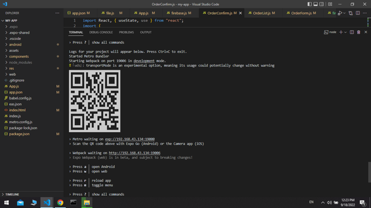The height and width of the screenshot is (208, 371).
Task: Toggle secondary side bar layout icon
Action: (322, 4)
